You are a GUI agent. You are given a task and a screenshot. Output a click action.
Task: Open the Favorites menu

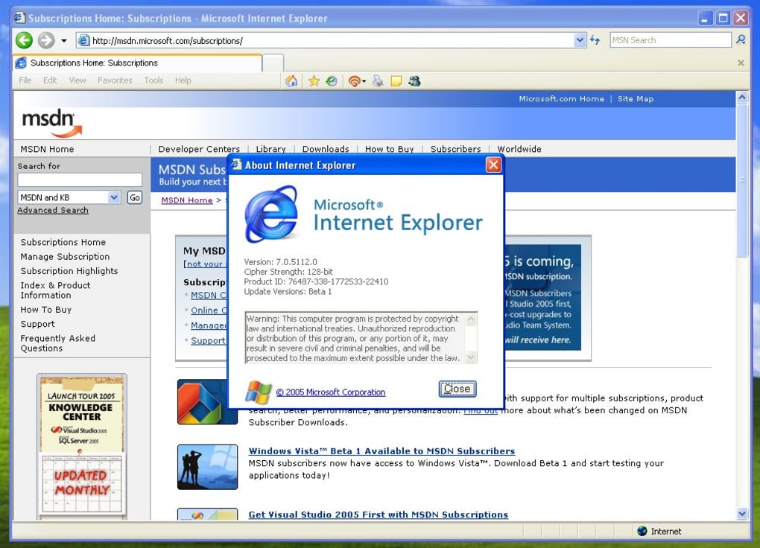pos(115,80)
